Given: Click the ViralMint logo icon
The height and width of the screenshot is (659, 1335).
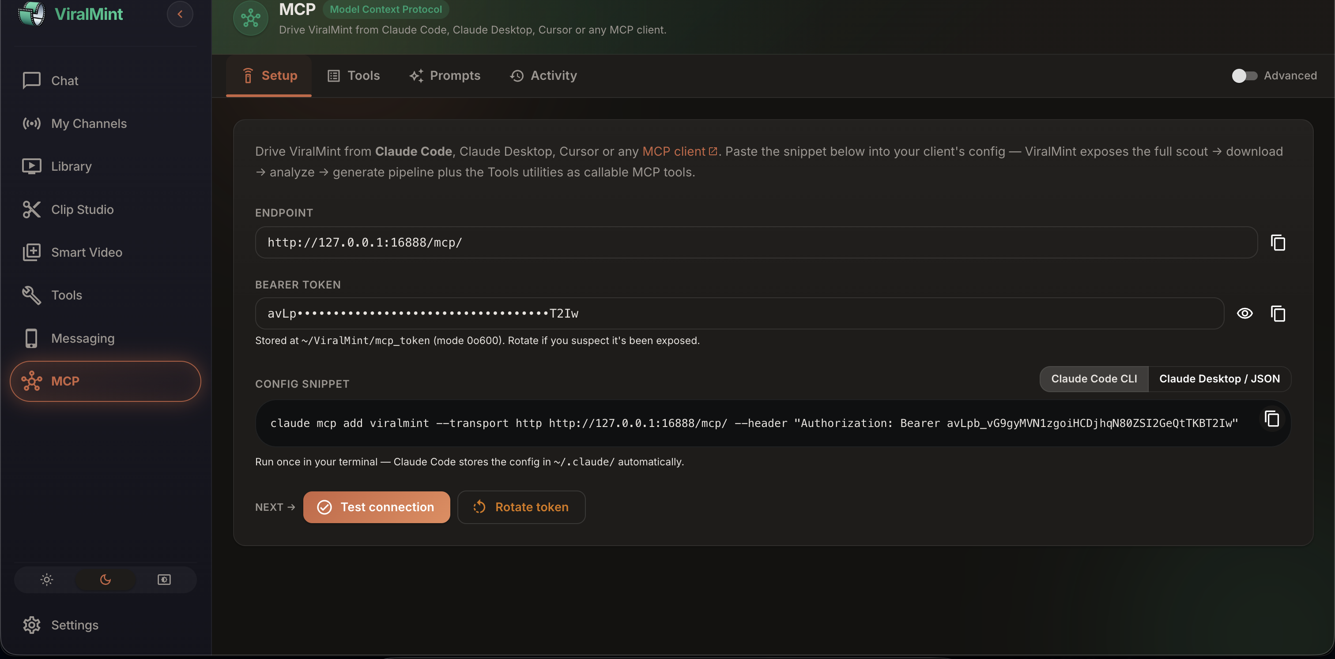Looking at the screenshot, I should pyautogui.click(x=32, y=14).
